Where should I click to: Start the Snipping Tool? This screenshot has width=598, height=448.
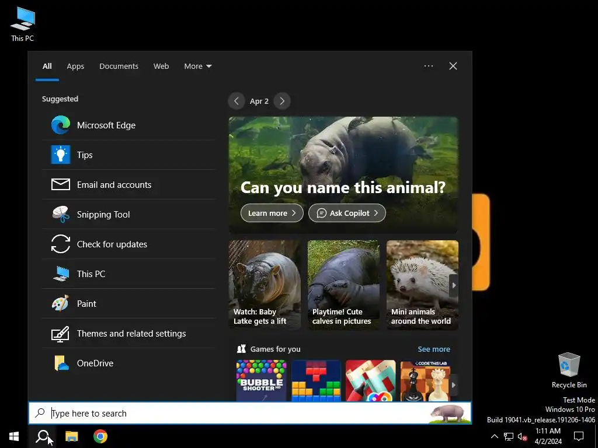tap(129, 215)
